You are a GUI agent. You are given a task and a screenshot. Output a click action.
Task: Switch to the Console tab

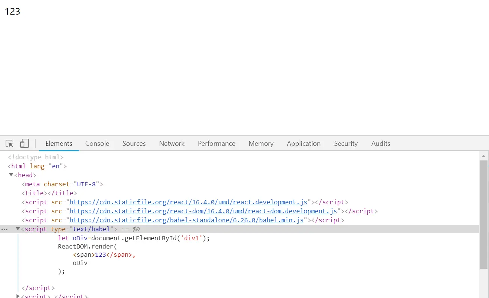pyautogui.click(x=97, y=144)
